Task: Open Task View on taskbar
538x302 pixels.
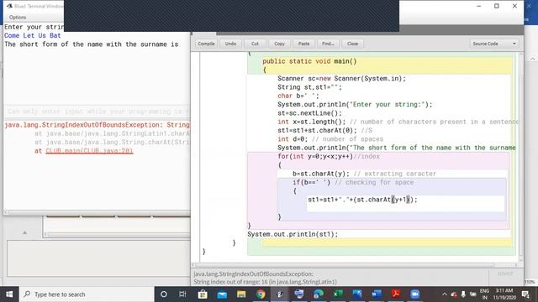Action: tap(182, 294)
